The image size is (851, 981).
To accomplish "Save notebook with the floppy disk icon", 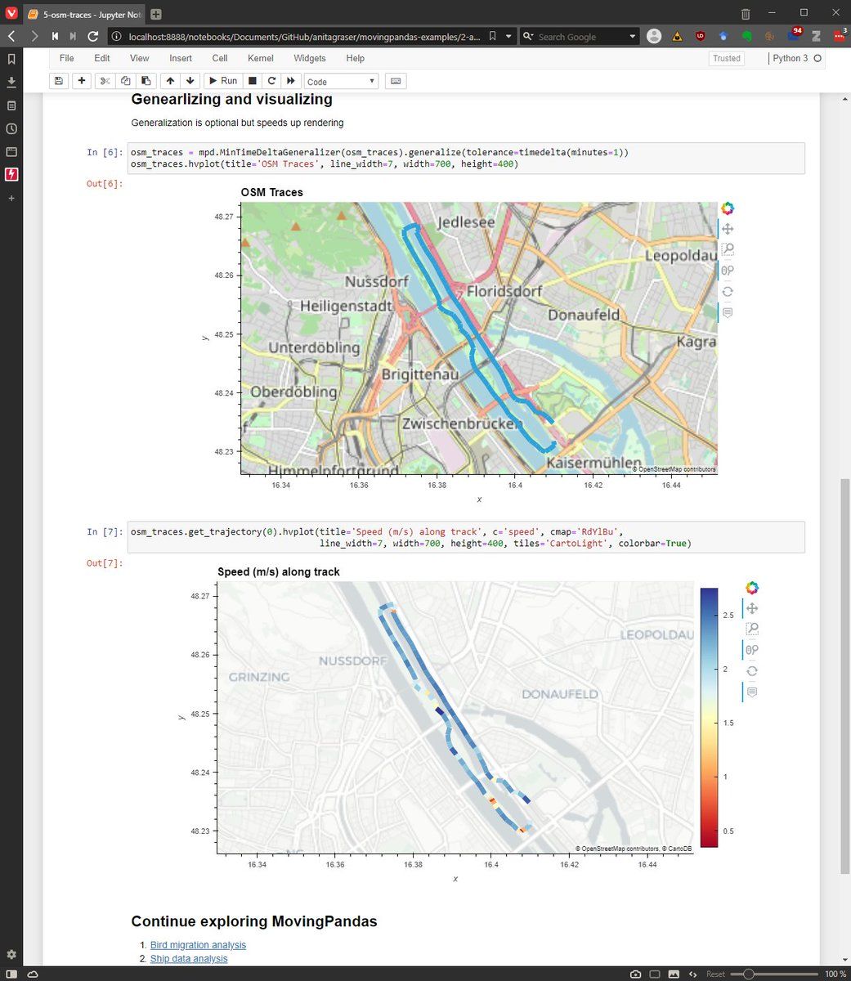I will coord(58,81).
